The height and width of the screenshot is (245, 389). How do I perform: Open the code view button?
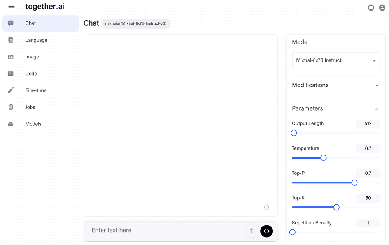(266, 231)
